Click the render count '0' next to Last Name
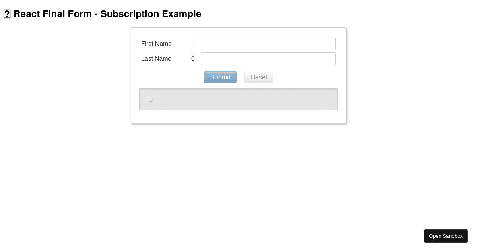 (x=193, y=58)
